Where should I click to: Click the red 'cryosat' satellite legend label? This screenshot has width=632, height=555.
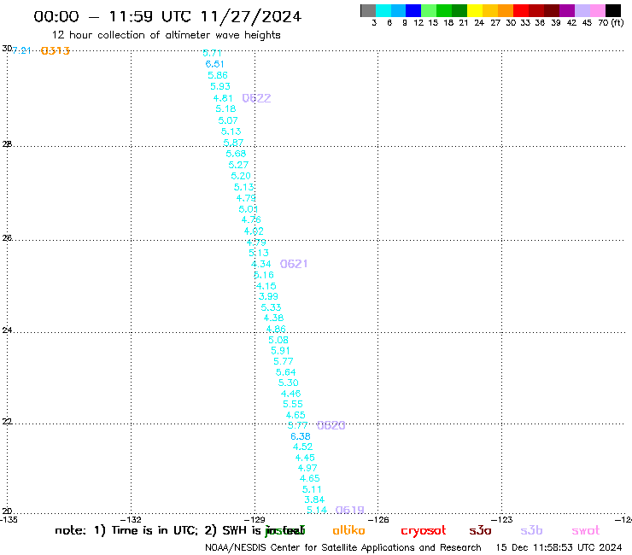(424, 531)
